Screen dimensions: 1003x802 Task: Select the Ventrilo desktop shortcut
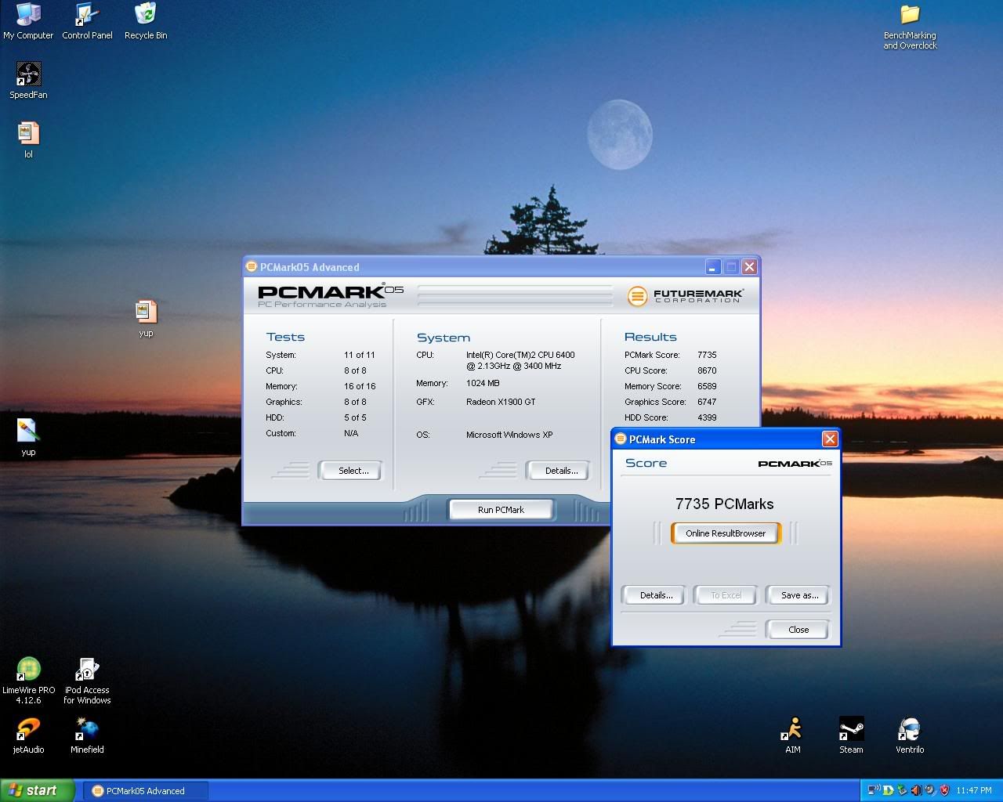tap(910, 735)
